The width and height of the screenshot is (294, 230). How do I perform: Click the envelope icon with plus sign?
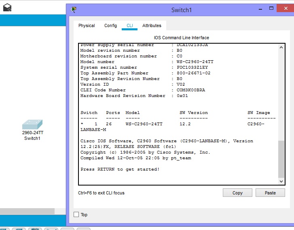point(7,7)
